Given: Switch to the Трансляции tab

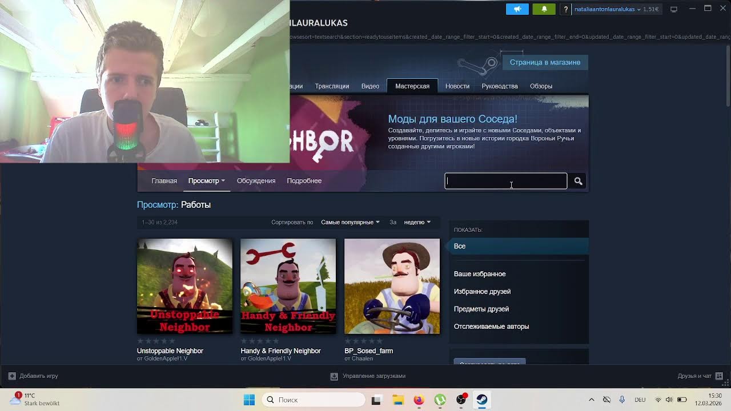Looking at the screenshot, I should click(332, 86).
